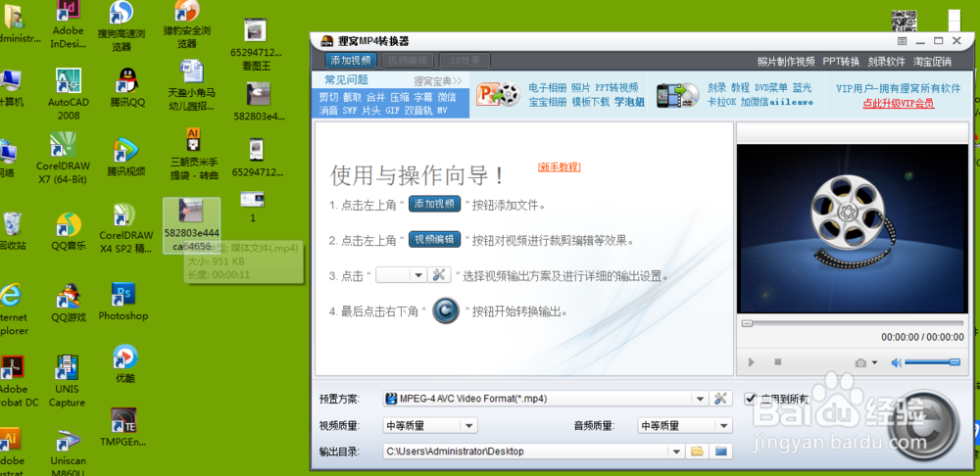Select the 腾讯视频 desktop icon
This screenshot has width=980, height=476.
pyautogui.click(x=126, y=158)
